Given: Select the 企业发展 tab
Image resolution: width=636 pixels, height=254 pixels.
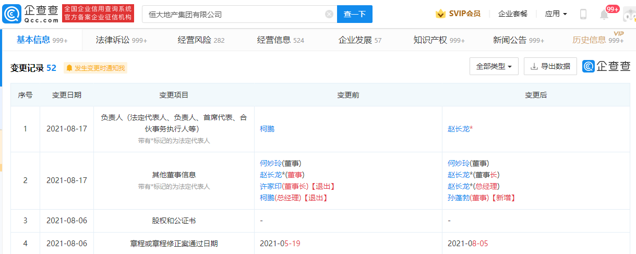Looking at the screenshot, I should (x=360, y=40).
